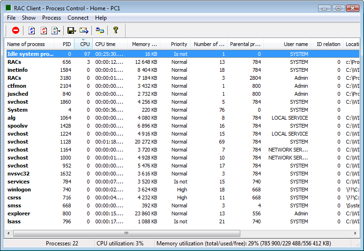
Task: Select the alg process row
Action: (183, 118)
